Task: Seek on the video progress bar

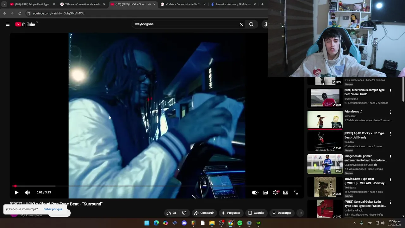Action: tap(157, 186)
